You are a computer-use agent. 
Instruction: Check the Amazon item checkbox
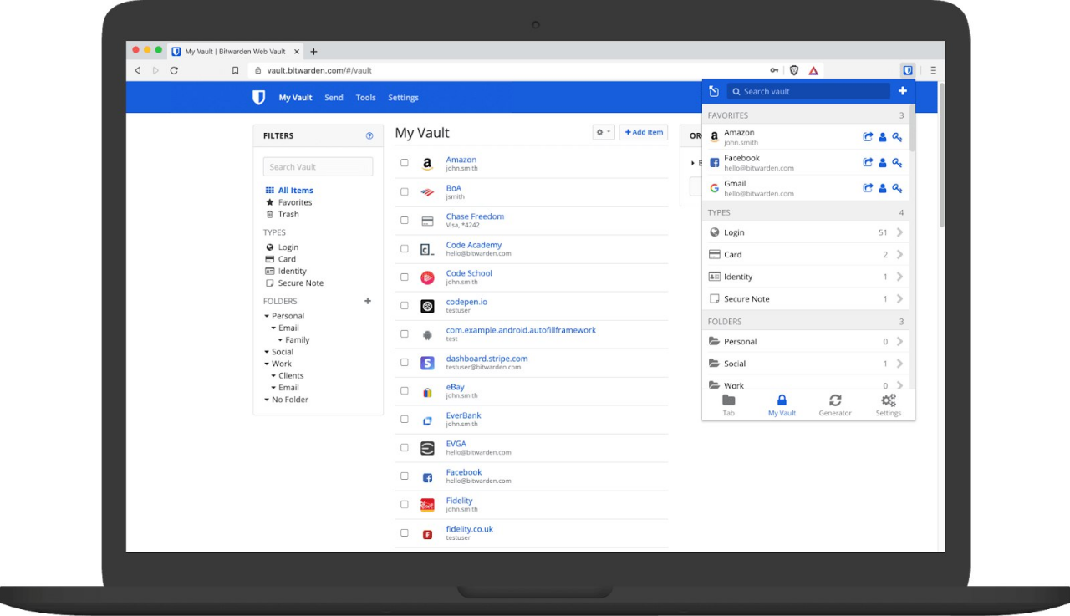(x=405, y=163)
